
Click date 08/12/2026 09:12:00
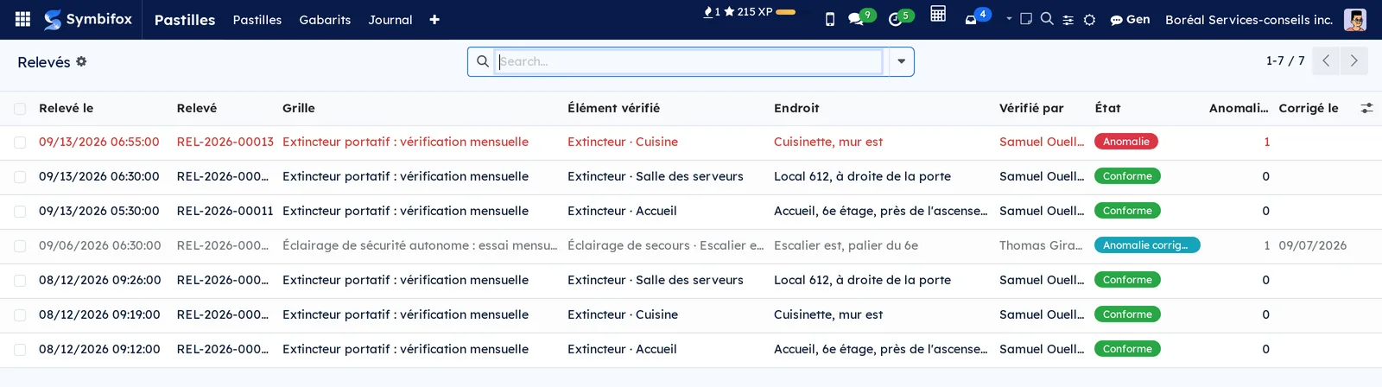pos(99,349)
